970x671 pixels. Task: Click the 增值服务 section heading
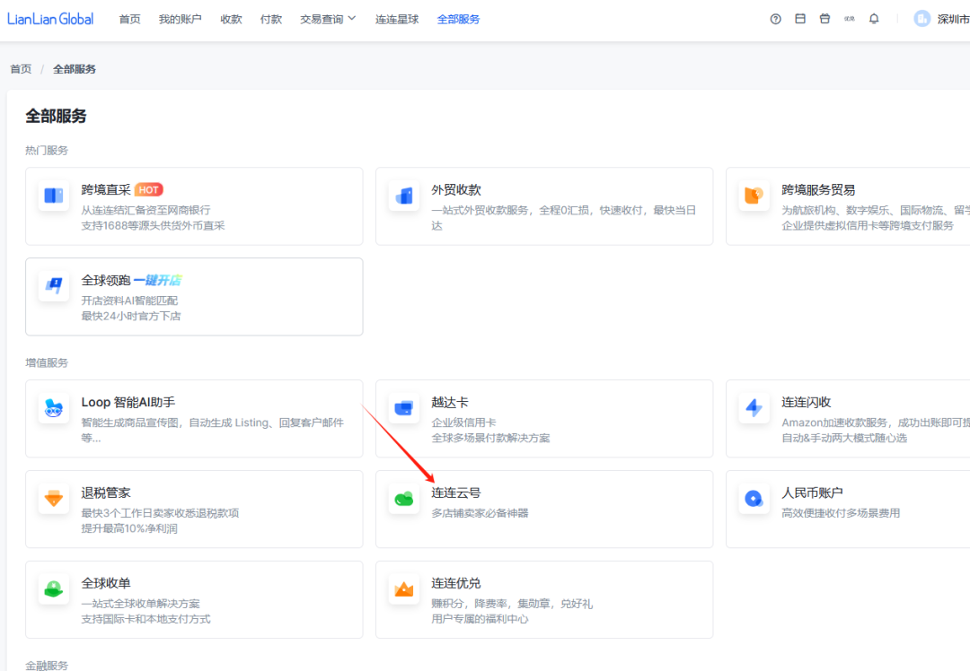[x=47, y=362]
